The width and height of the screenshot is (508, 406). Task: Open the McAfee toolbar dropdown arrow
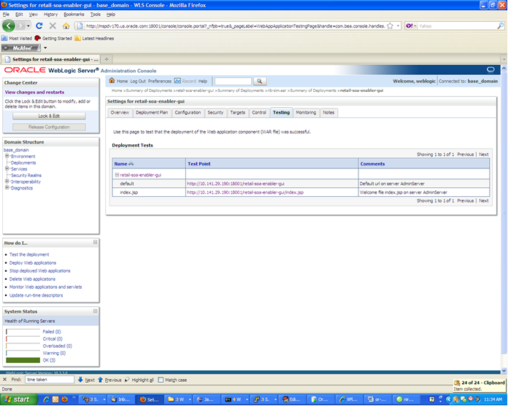click(45, 48)
